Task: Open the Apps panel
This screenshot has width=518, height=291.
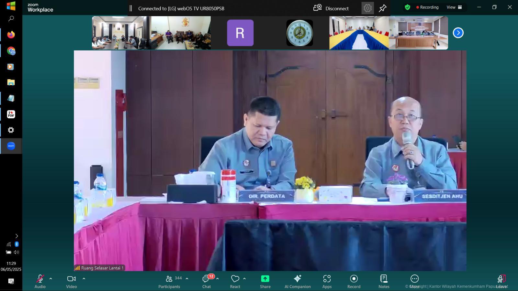Action: tap(327, 281)
